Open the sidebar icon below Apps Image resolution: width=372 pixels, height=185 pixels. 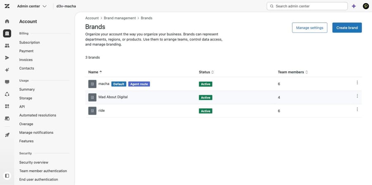pos(7,118)
